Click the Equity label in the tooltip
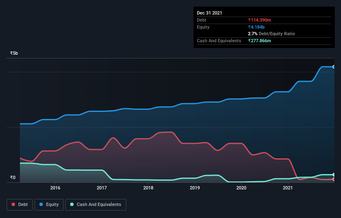Screen dimensions: 341x218 tap(203, 27)
